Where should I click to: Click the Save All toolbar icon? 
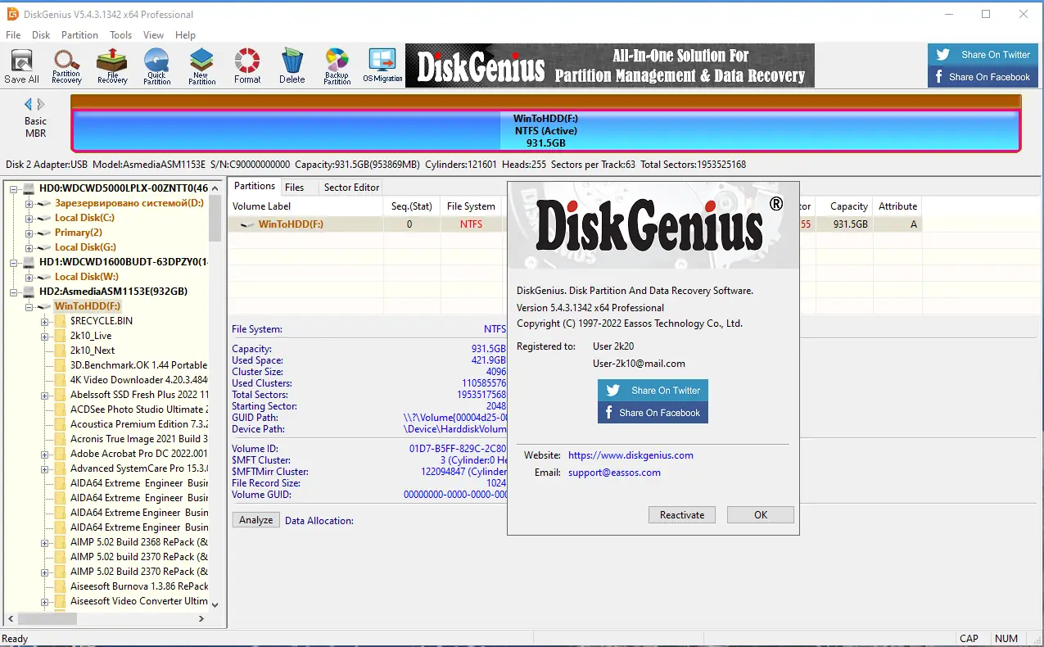coord(20,66)
